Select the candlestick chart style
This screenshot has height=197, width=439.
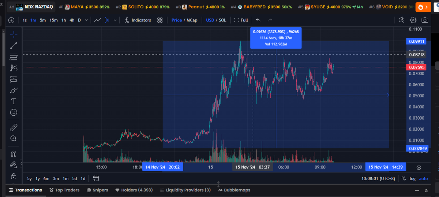107,20
